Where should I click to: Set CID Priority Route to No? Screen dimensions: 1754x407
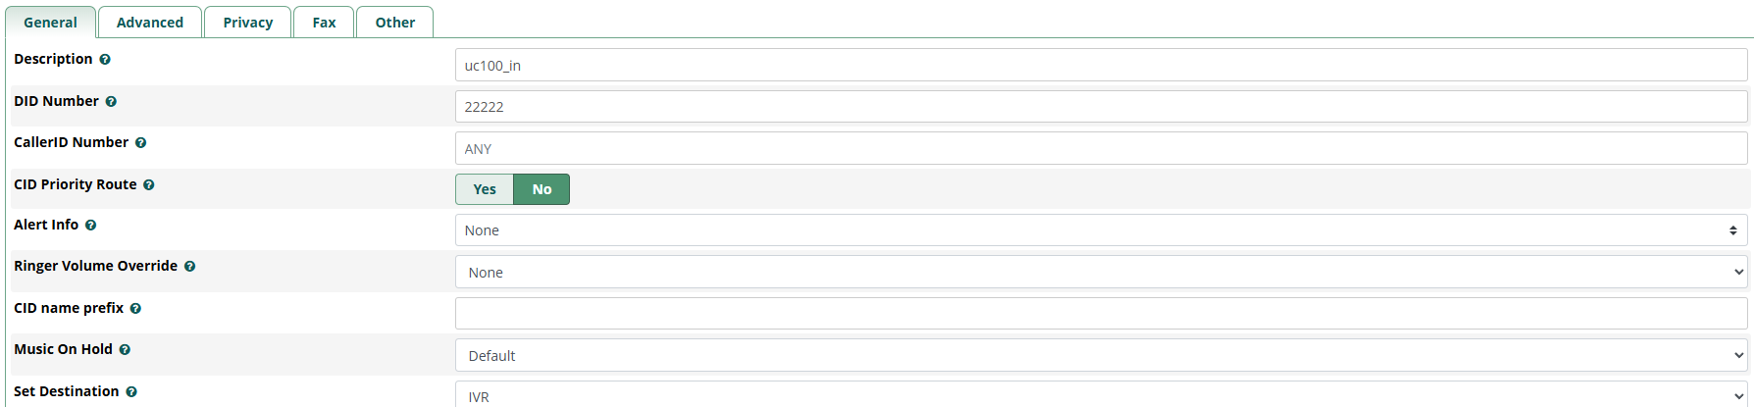point(542,189)
